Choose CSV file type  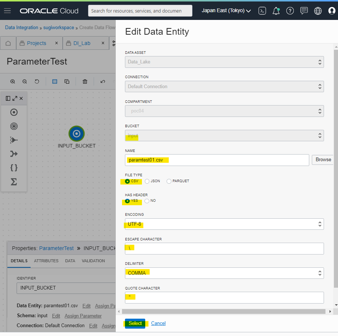pyautogui.click(x=127, y=181)
